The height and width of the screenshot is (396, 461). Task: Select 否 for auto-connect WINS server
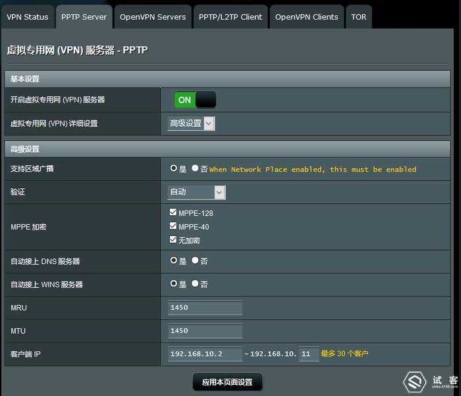click(195, 284)
